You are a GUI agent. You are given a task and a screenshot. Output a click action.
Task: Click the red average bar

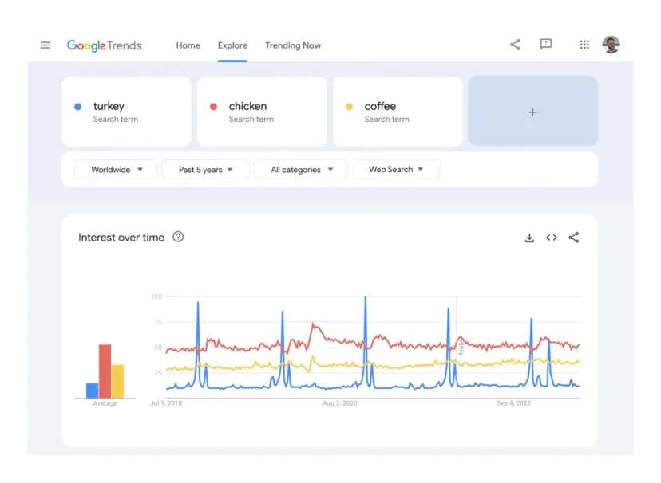point(105,371)
